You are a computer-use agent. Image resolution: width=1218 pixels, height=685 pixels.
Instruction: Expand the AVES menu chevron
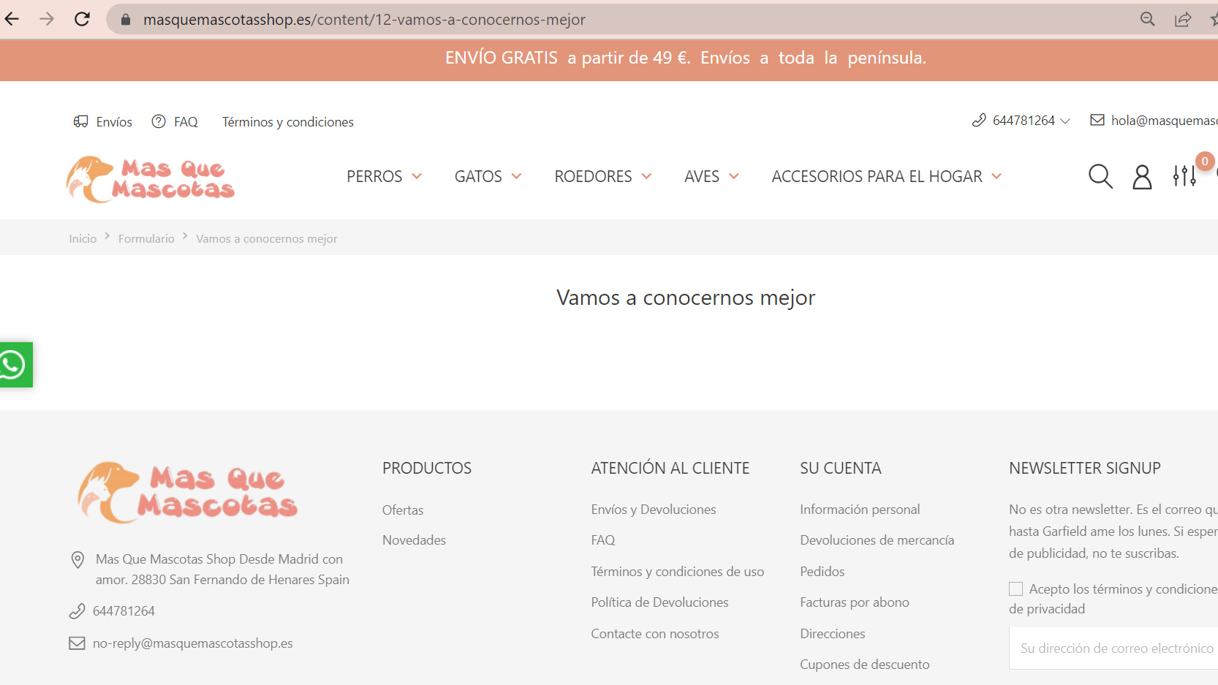pos(734,176)
